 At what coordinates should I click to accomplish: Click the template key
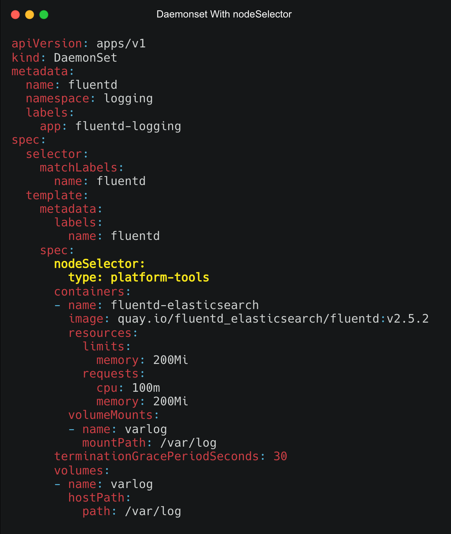(54, 195)
